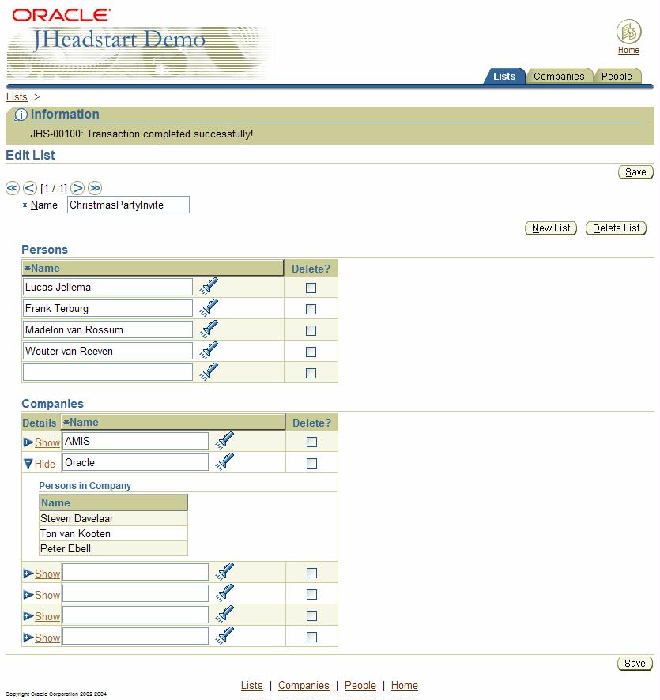The image size is (660, 700).
Task: Click the Lucas Jellema name field
Action: tap(107, 287)
